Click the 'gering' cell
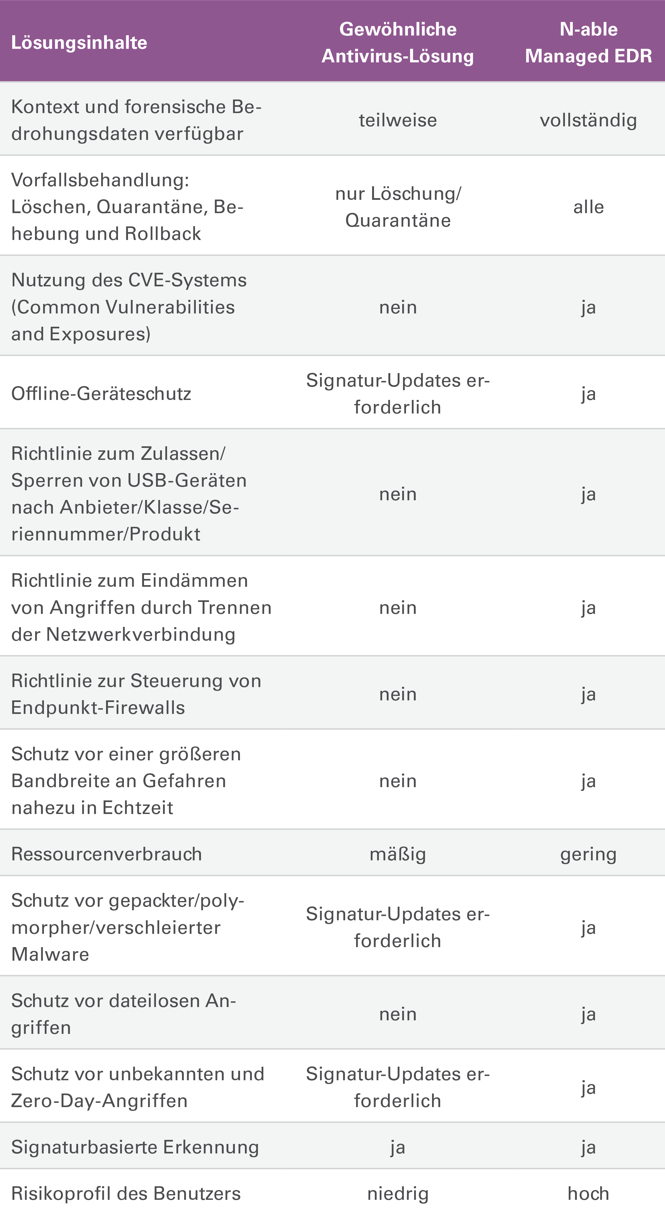The height and width of the screenshot is (1215, 665). coord(589,854)
